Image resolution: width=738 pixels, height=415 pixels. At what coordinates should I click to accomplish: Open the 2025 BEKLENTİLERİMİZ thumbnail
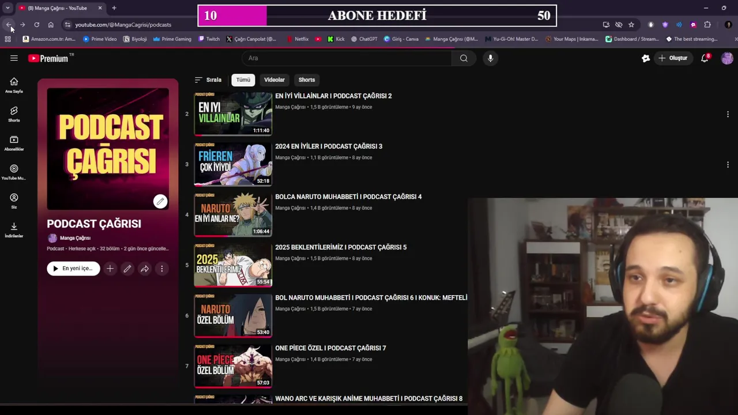click(x=233, y=265)
